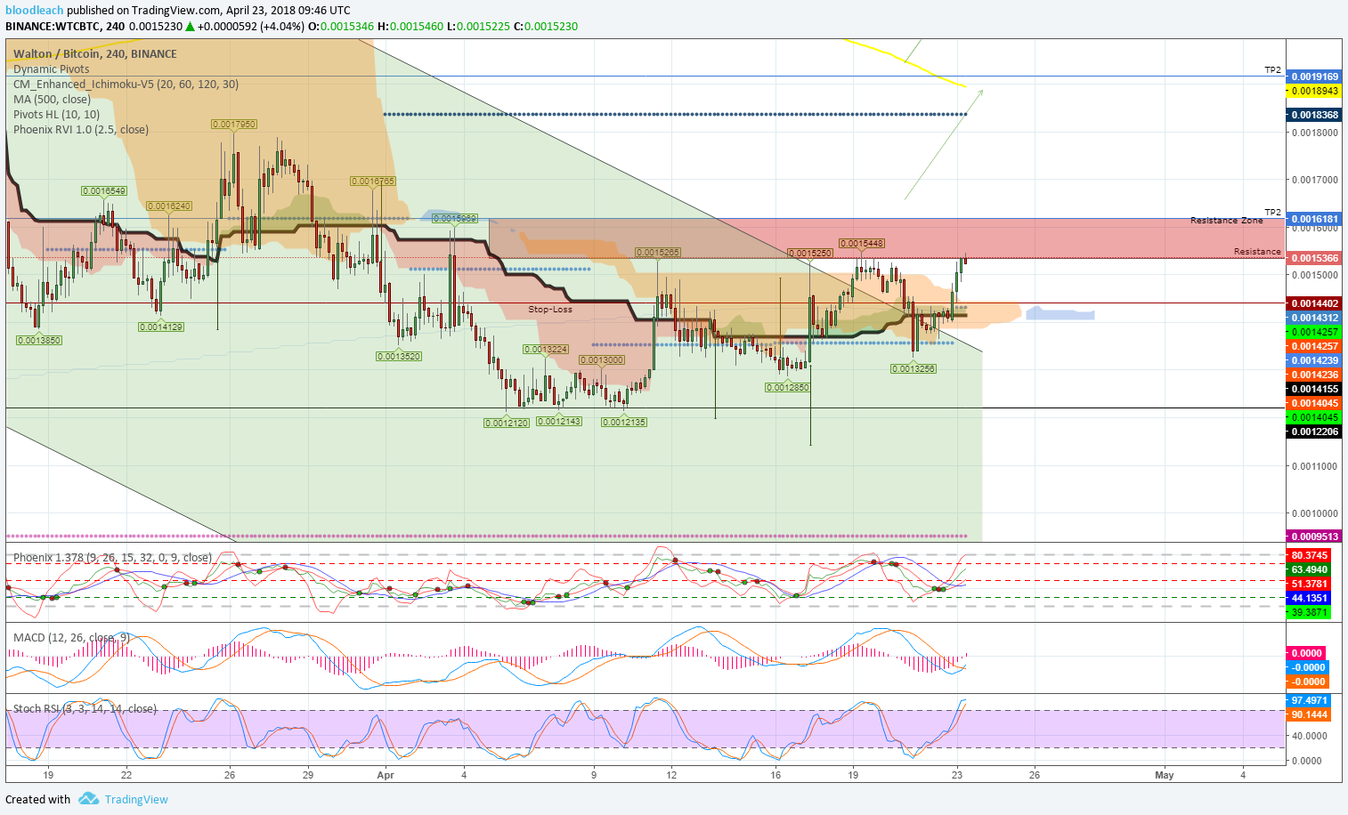Click the 0.0012850 pivot low label
Screen dimensions: 1348x815
[788, 388]
